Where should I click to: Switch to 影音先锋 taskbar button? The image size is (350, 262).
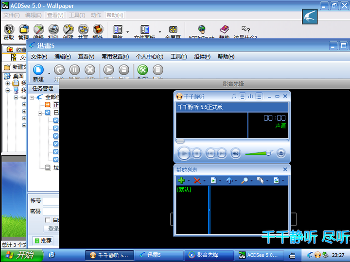pos(209,255)
